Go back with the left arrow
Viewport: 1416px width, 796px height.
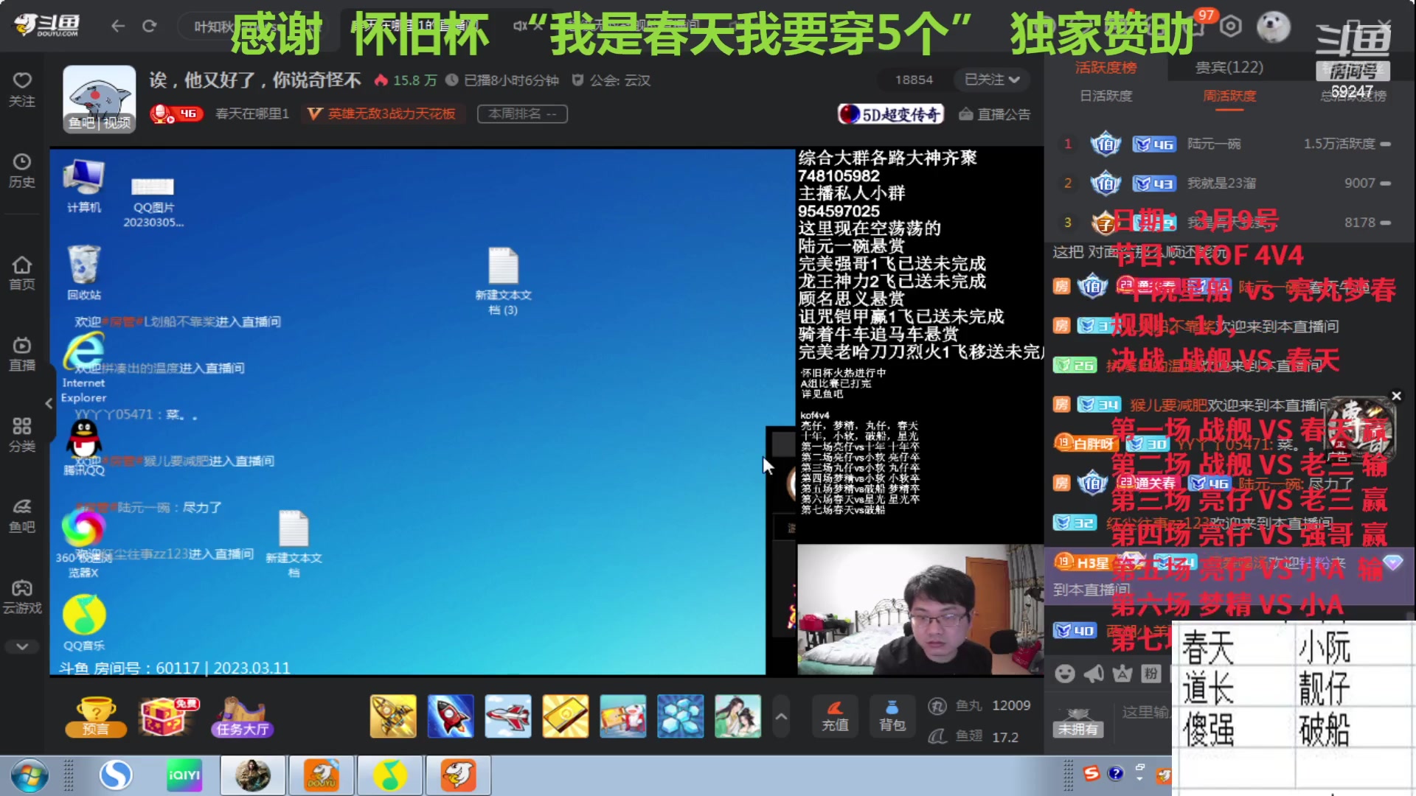click(x=118, y=27)
